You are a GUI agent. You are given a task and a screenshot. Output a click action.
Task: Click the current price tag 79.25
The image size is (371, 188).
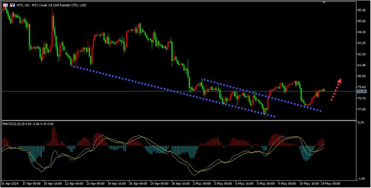[x=362, y=91]
